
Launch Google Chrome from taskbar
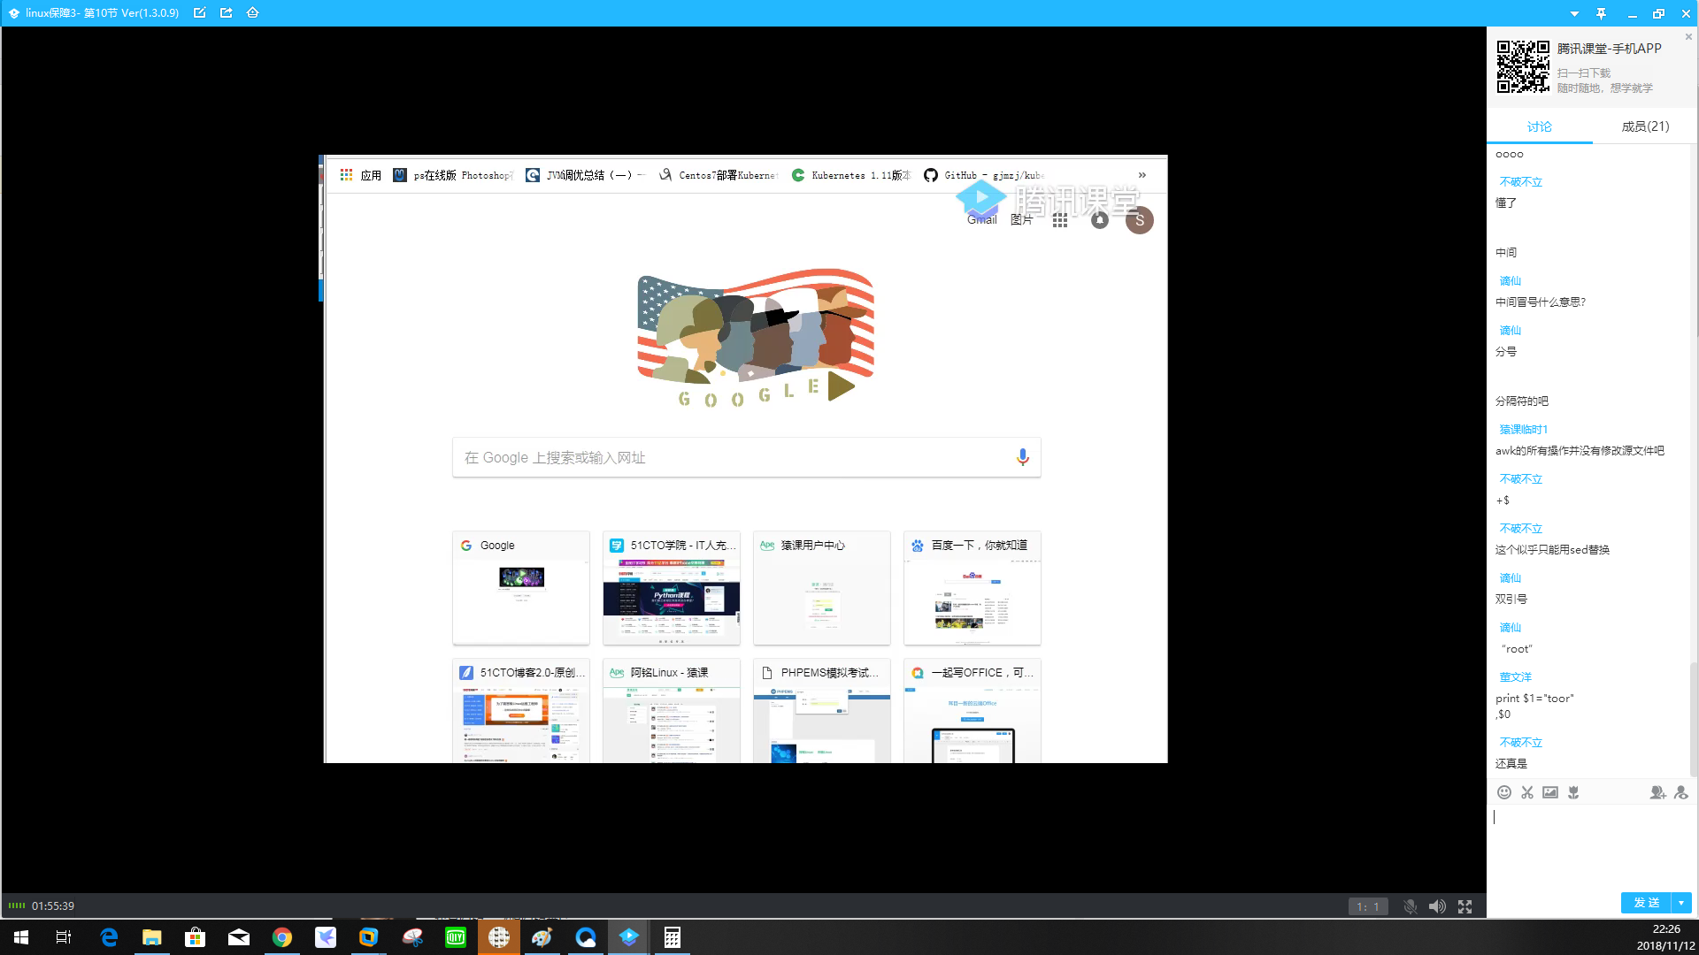(282, 937)
